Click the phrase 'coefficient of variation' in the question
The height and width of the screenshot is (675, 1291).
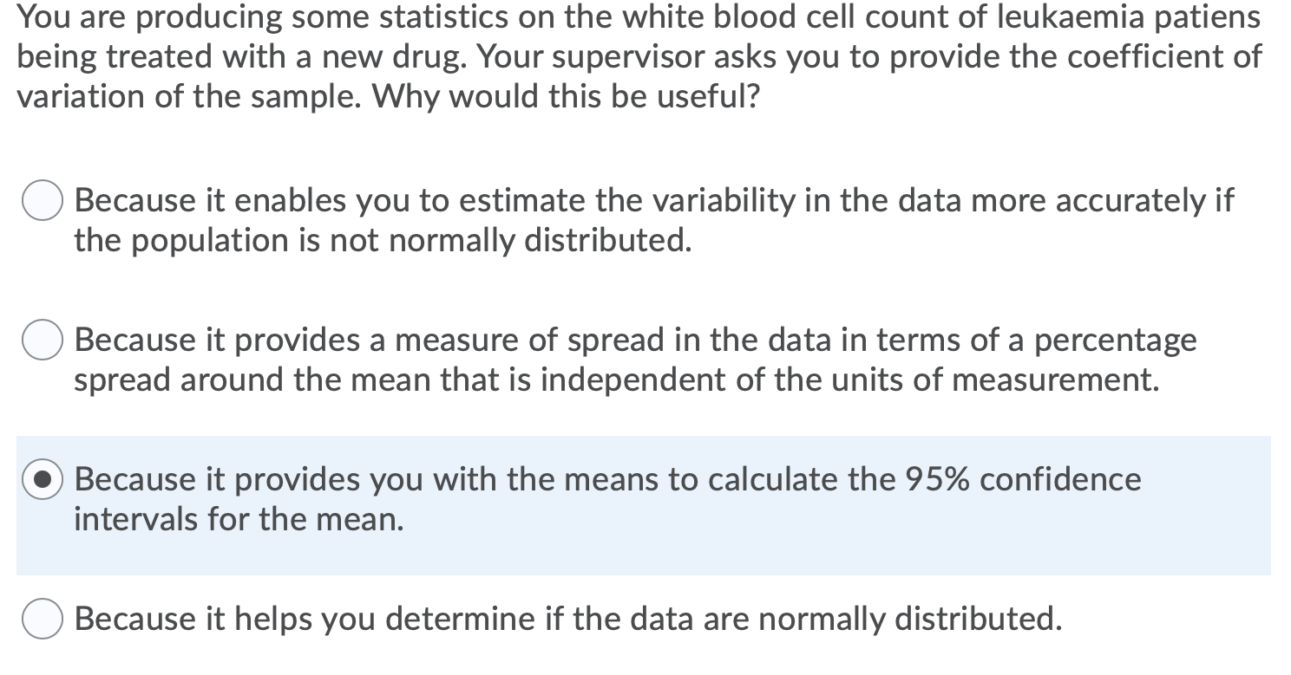[x=1154, y=56]
